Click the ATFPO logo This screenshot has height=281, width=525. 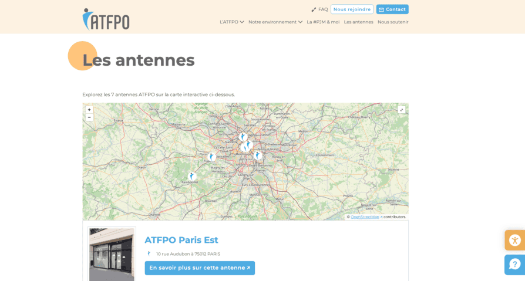point(106,19)
